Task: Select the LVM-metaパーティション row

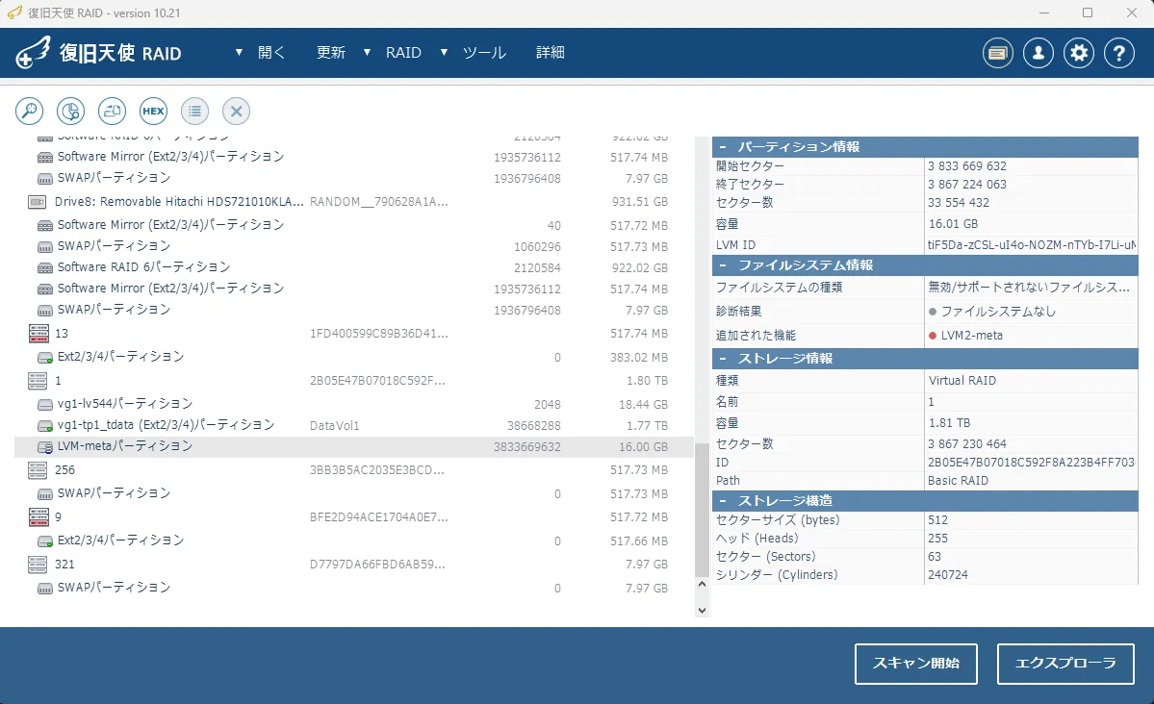Action: (353, 446)
